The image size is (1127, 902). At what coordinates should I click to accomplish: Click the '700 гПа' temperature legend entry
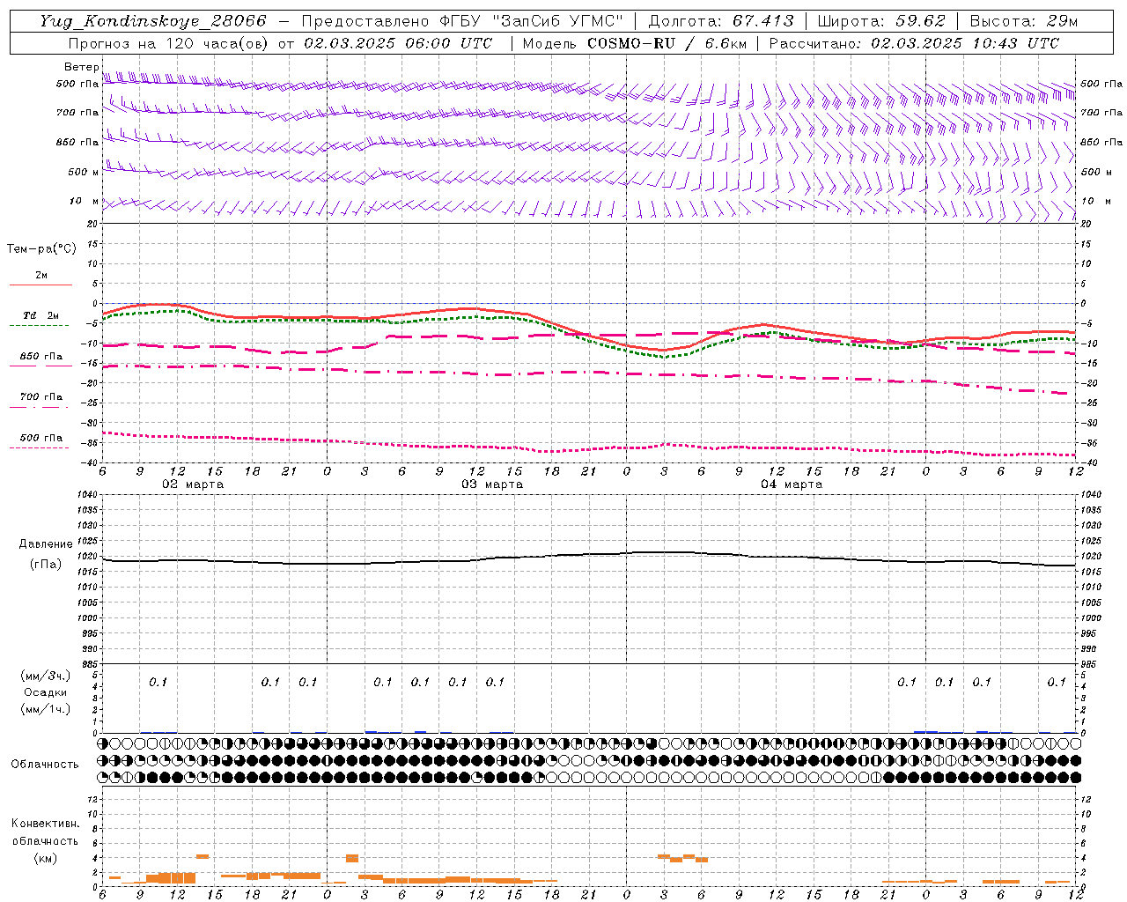click(41, 397)
